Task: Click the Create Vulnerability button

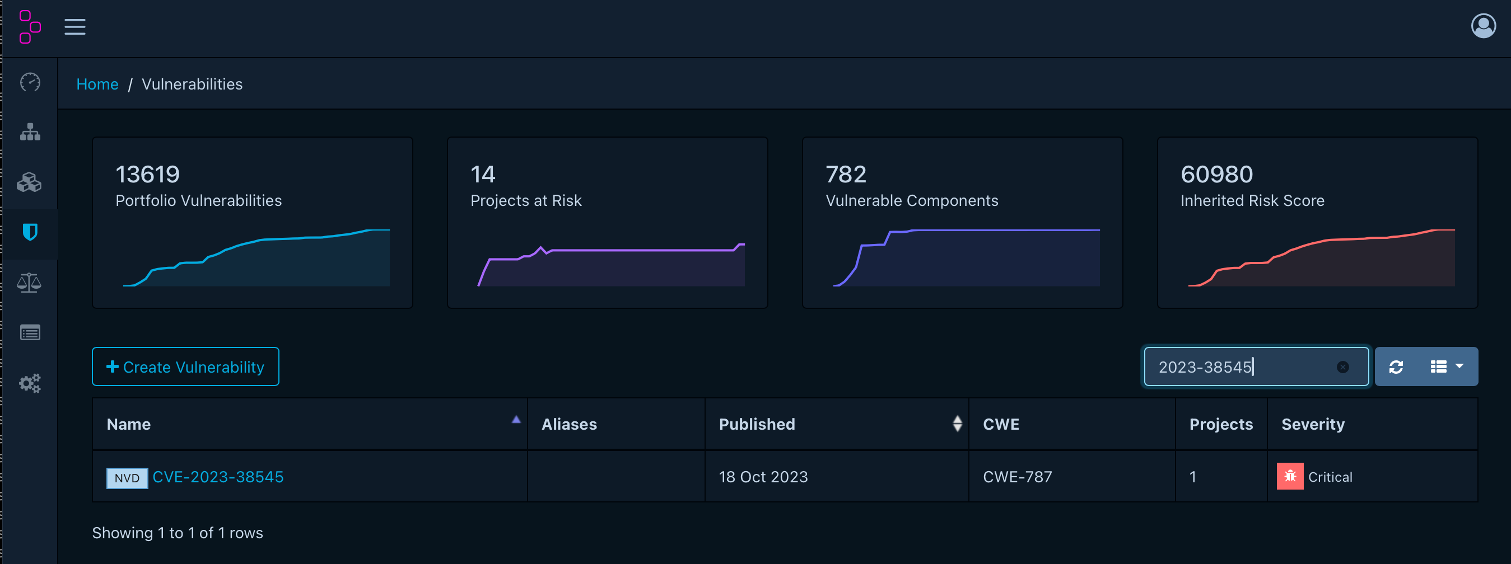Action: [185, 367]
